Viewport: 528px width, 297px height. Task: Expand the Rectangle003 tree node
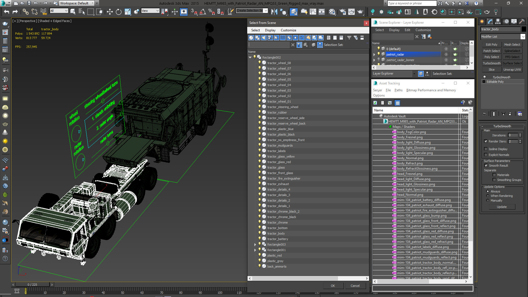point(255,244)
